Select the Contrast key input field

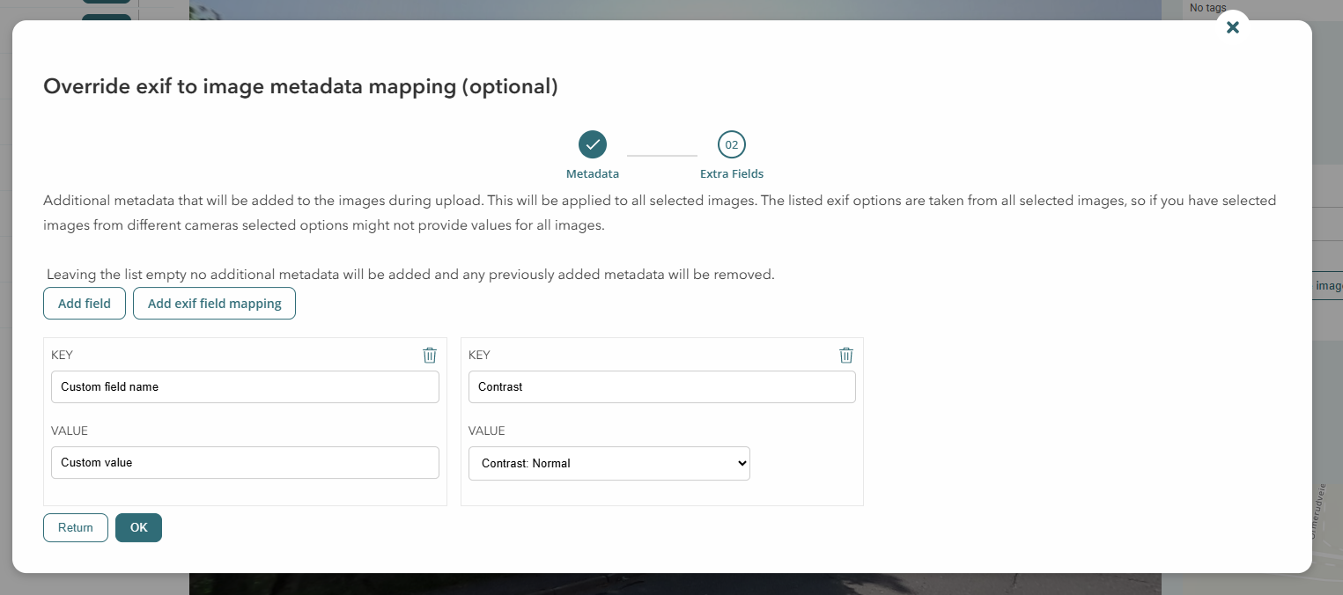pyautogui.click(x=661, y=387)
